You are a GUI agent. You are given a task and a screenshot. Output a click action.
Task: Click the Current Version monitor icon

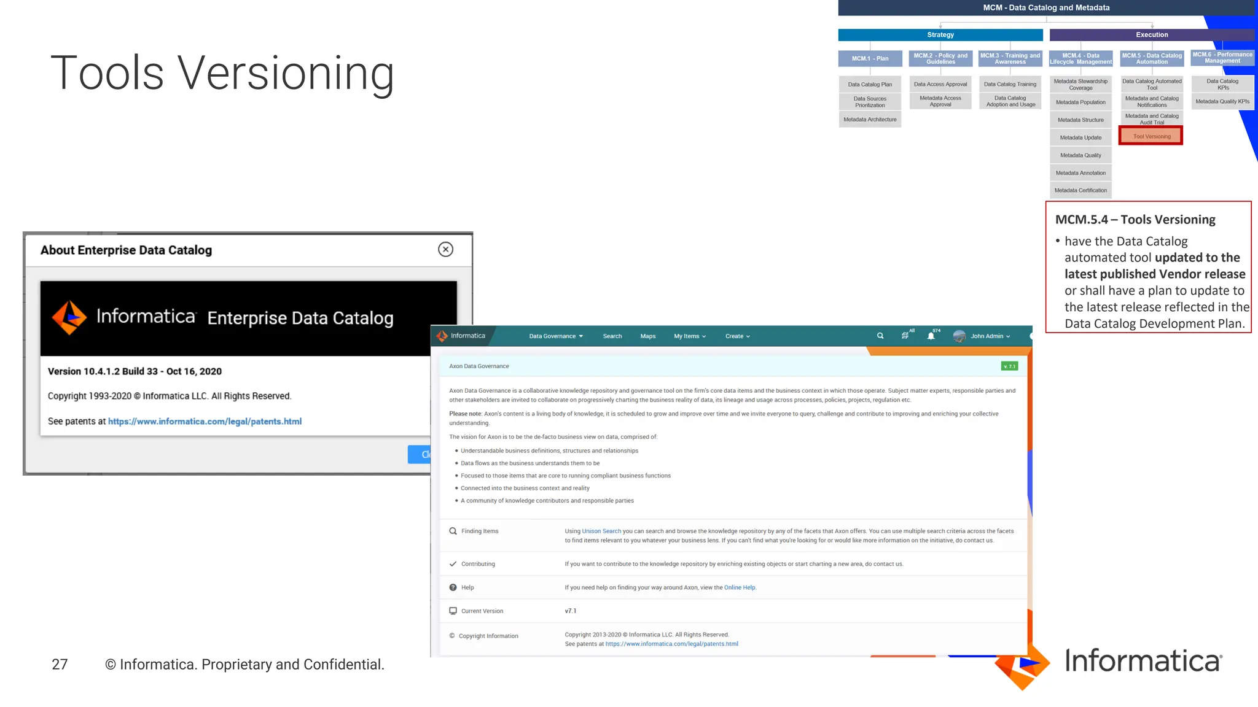[x=453, y=611]
